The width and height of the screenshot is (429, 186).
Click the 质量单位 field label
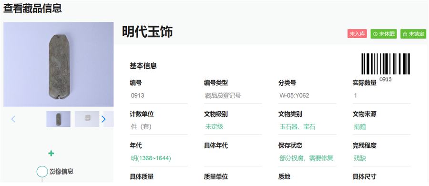[x=216, y=177]
